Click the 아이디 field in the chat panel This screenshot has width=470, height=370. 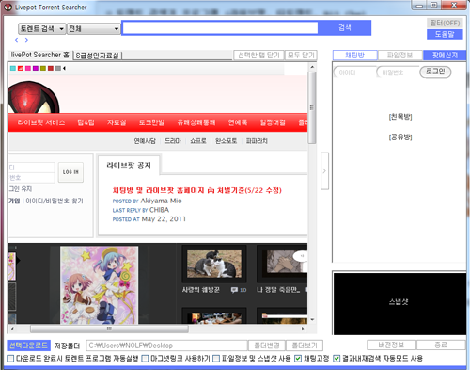pyautogui.click(x=354, y=72)
